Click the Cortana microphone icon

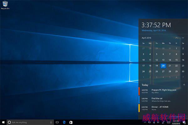51,122
